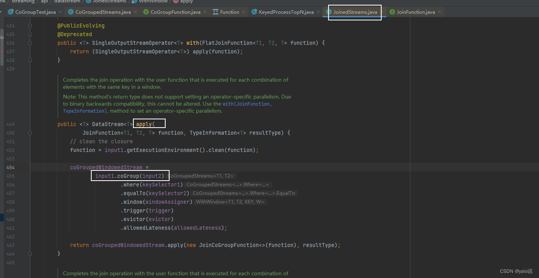Click .evictor(evictor) call
Screen dimensions: 539x278
(x=147, y=219)
